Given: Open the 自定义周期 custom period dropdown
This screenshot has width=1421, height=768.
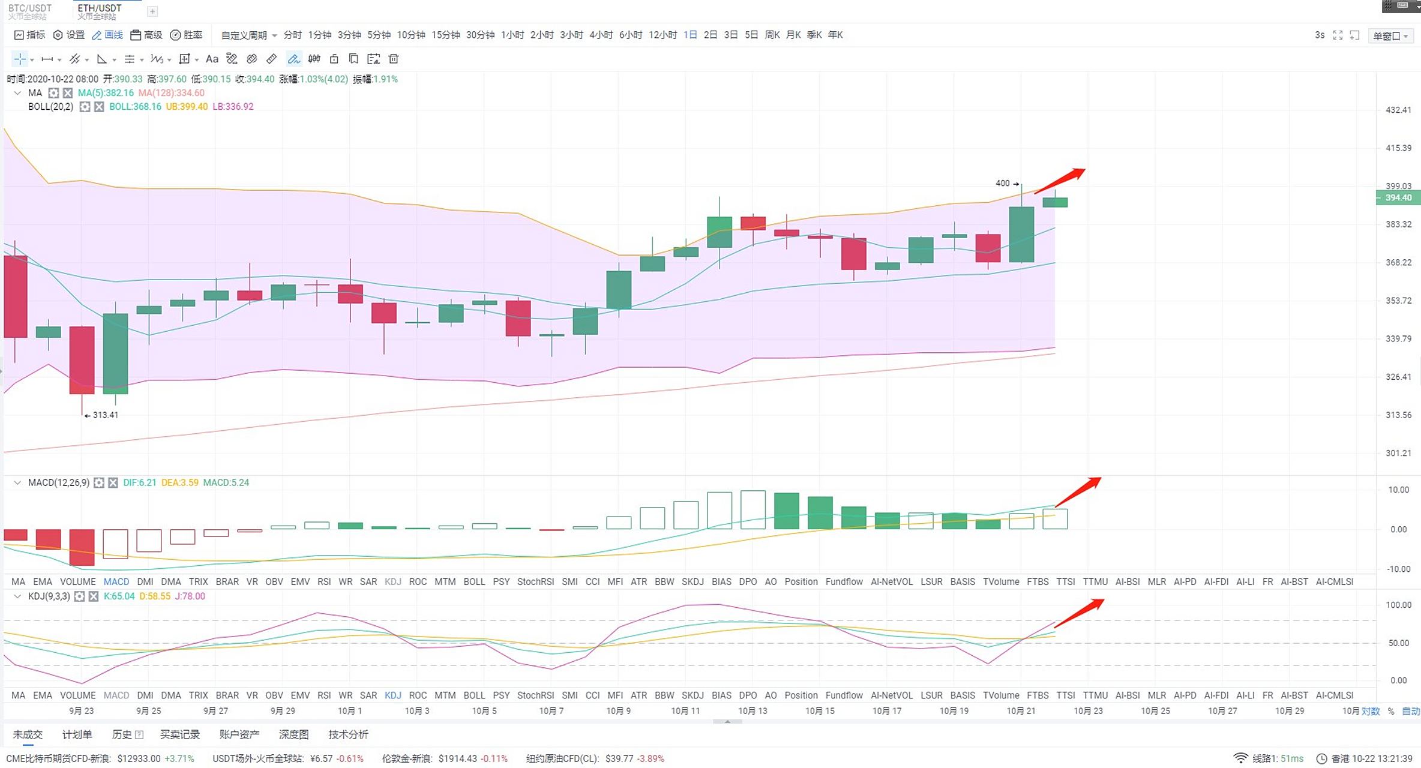Looking at the screenshot, I should [x=248, y=35].
